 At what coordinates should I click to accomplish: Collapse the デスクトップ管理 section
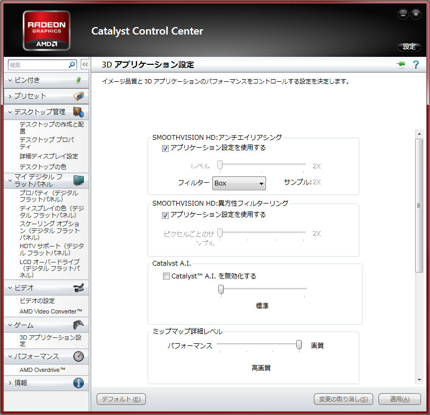[x=10, y=112]
